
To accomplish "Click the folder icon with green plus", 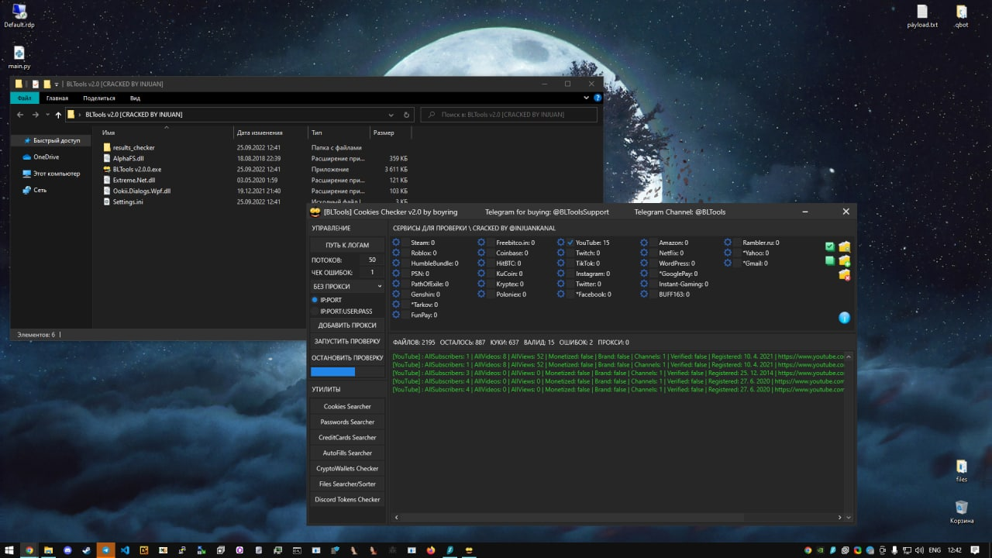I will (844, 260).
